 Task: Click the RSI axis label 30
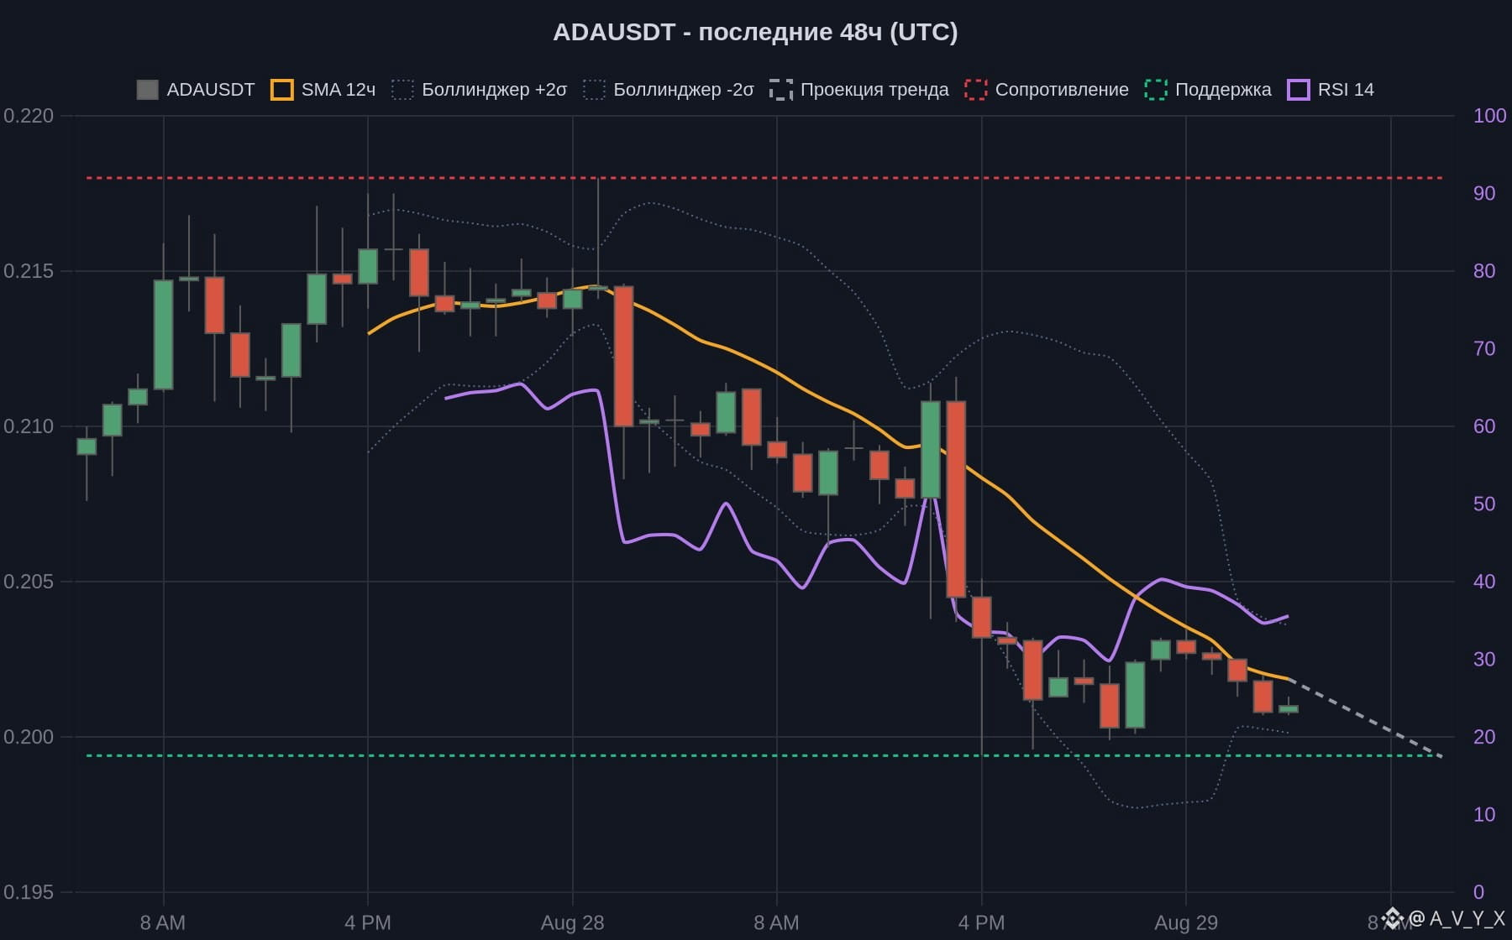(1484, 660)
